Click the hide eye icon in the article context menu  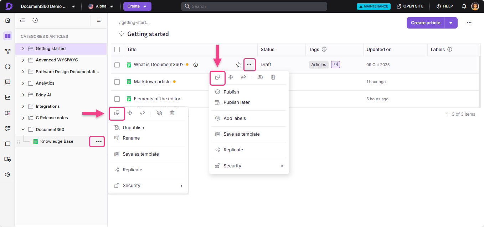point(260,77)
